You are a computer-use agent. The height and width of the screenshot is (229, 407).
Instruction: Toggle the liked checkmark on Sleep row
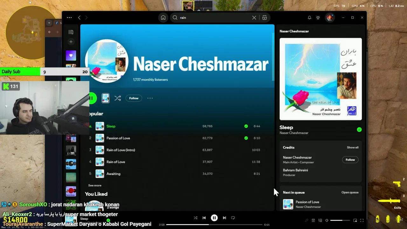(246, 126)
